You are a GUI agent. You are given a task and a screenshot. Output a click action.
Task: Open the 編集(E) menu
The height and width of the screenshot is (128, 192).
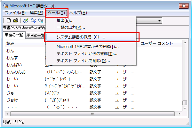[x=36, y=13]
